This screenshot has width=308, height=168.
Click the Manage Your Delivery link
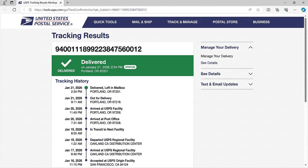pos(217,56)
